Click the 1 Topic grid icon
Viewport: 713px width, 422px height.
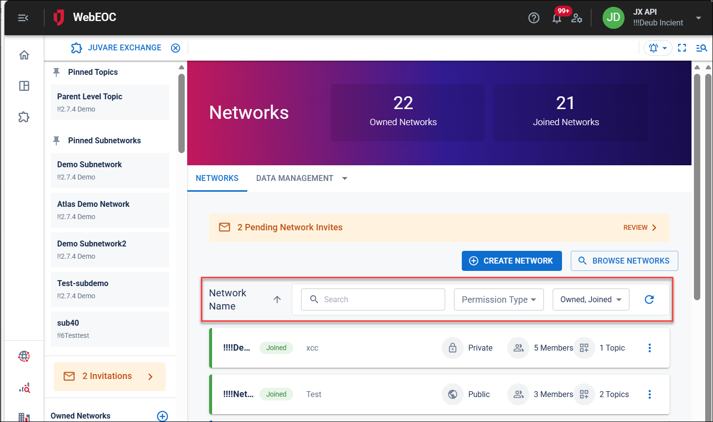[584, 348]
